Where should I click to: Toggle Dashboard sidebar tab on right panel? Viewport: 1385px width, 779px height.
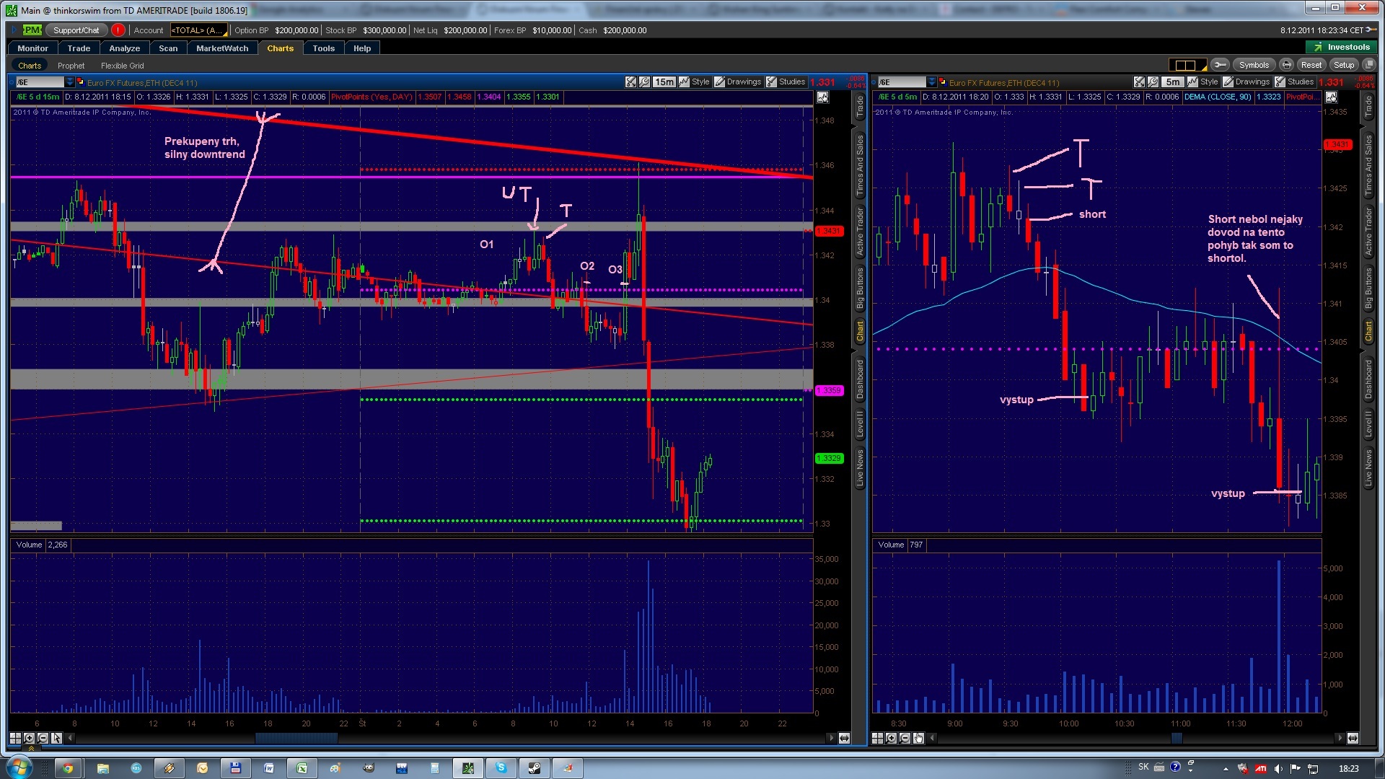1368,379
